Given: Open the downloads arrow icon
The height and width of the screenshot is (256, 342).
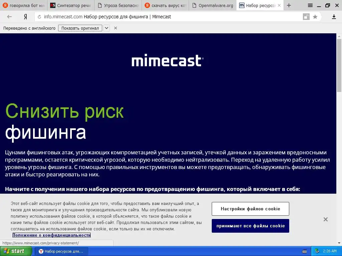Looking at the screenshot, I should tap(334, 17).
